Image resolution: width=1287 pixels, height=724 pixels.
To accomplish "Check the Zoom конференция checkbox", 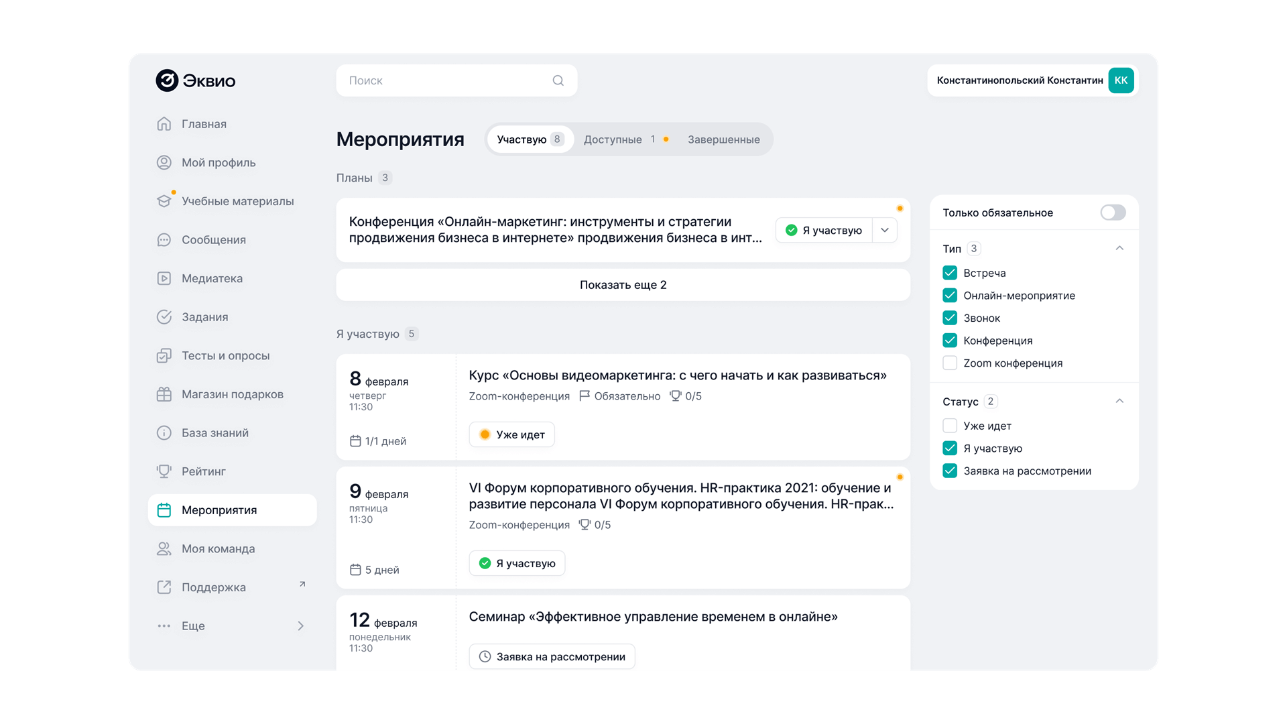I will click(x=950, y=363).
